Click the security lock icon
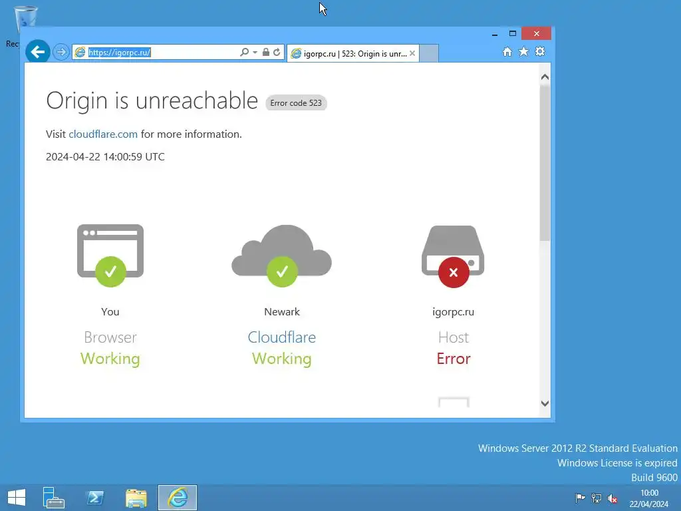This screenshot has width=681, height=511. (266, 52)
